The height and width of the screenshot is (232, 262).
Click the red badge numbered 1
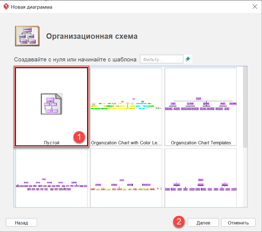79,137
